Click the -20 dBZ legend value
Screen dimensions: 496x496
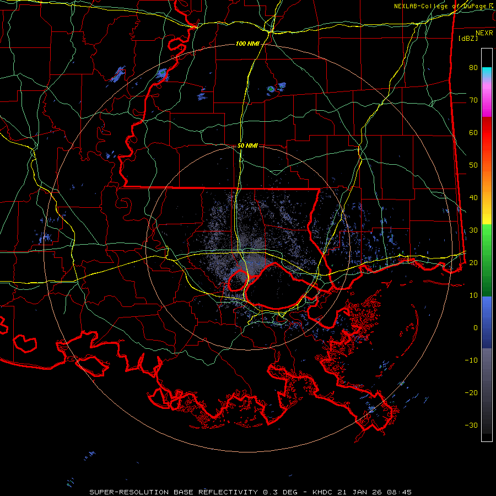click(471, 392)
